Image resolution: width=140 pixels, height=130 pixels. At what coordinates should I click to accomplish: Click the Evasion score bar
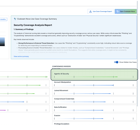coord(94,118)
